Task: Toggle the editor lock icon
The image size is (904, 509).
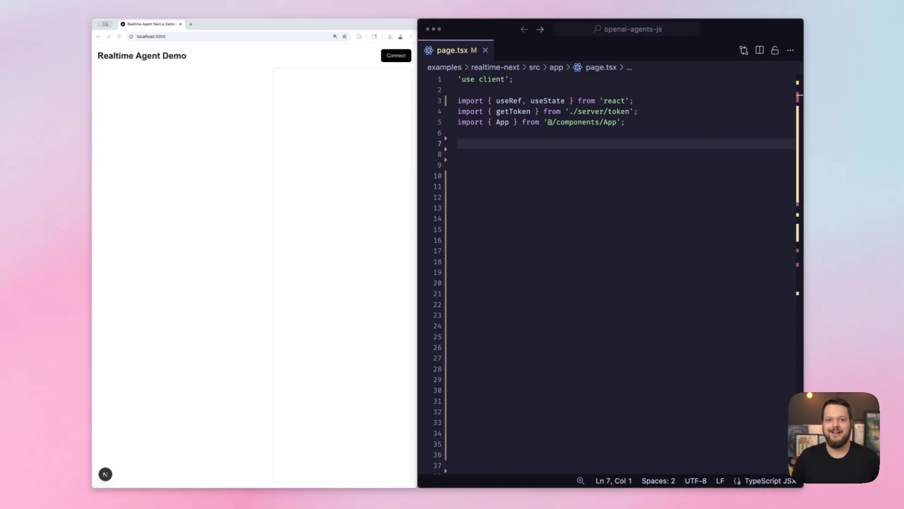Action: coord(775,50)
